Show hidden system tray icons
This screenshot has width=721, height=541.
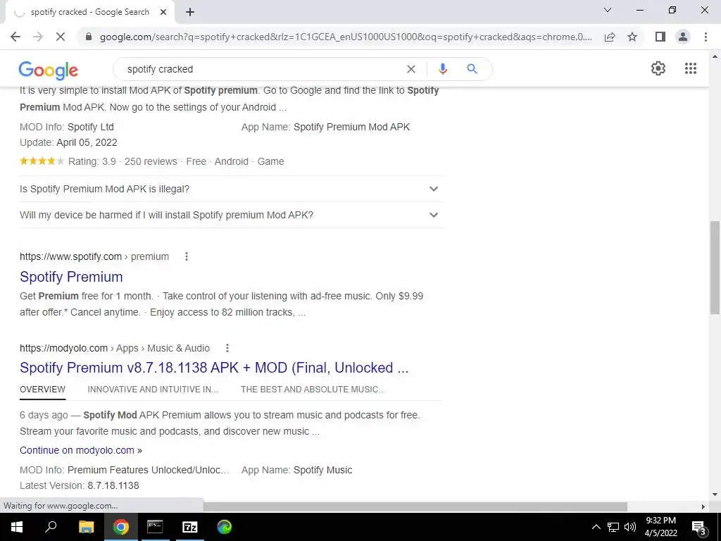tap(596, 527)
